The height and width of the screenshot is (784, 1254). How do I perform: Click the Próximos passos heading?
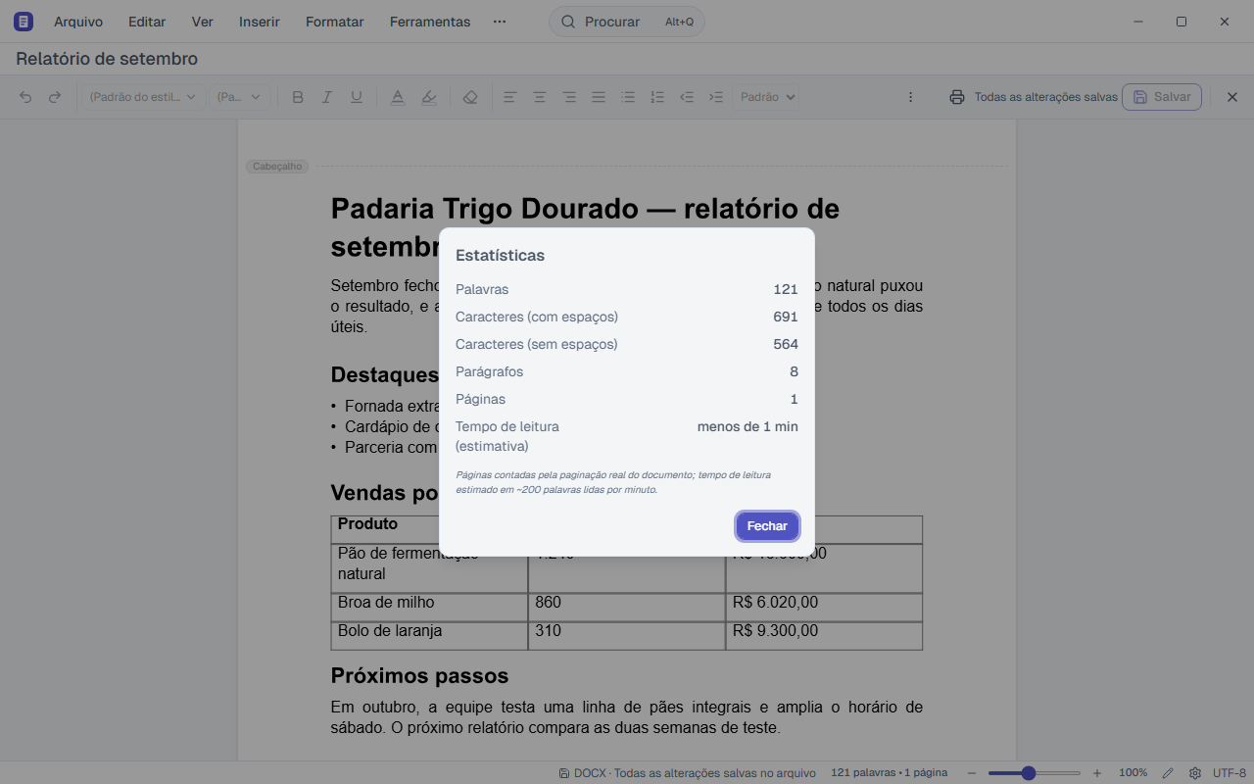click(419, 675)
